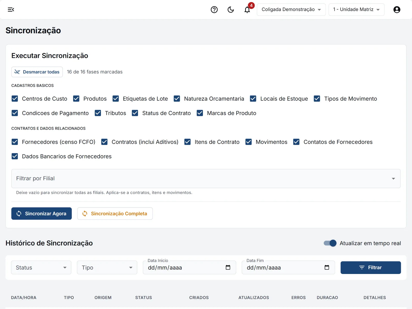Image resolution: width=412 pixels, height=309 pixels.
Task: Uncheck Status de Contrato checkbox
Action: (135, 113)
